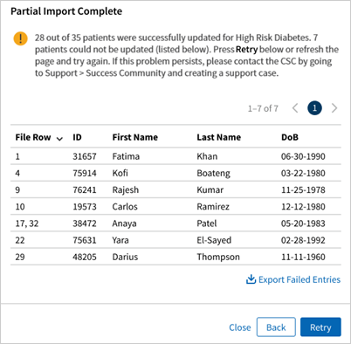Screen dimensions: 351x344
Task: Click the DoB column header
Action: click(290, 137)
